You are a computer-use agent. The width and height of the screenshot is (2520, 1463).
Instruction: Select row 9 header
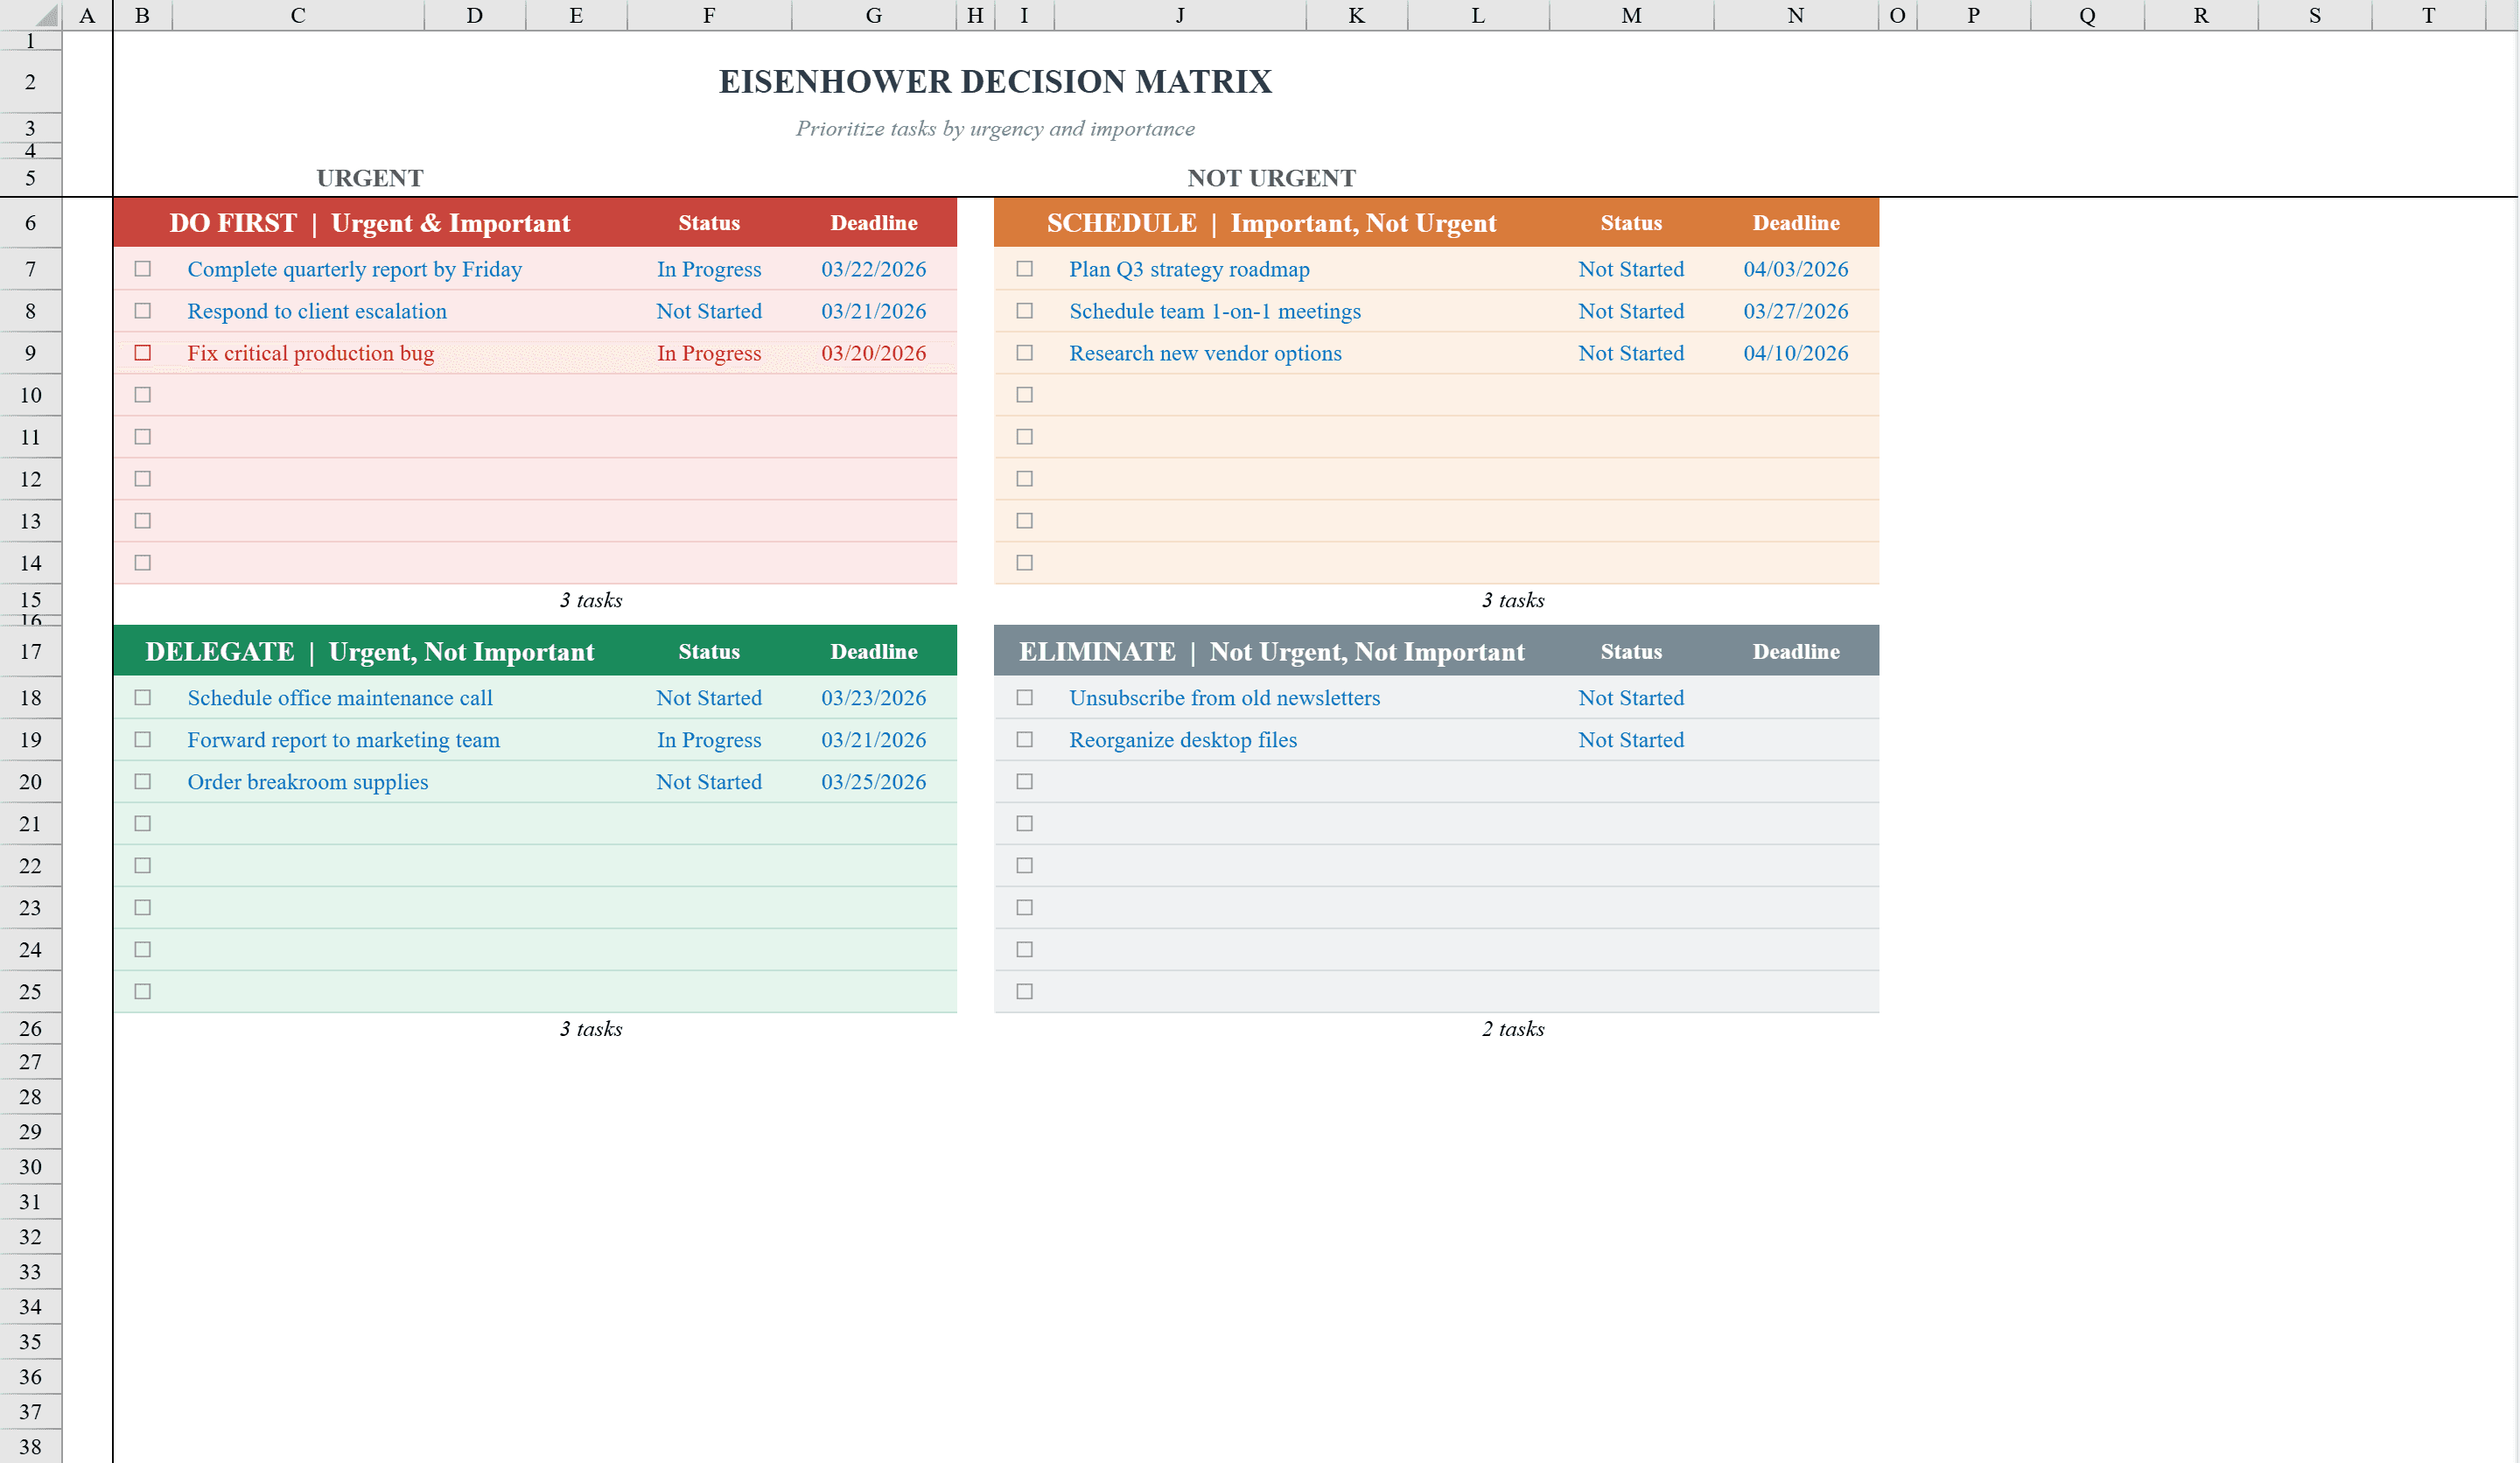coord(30,353)
